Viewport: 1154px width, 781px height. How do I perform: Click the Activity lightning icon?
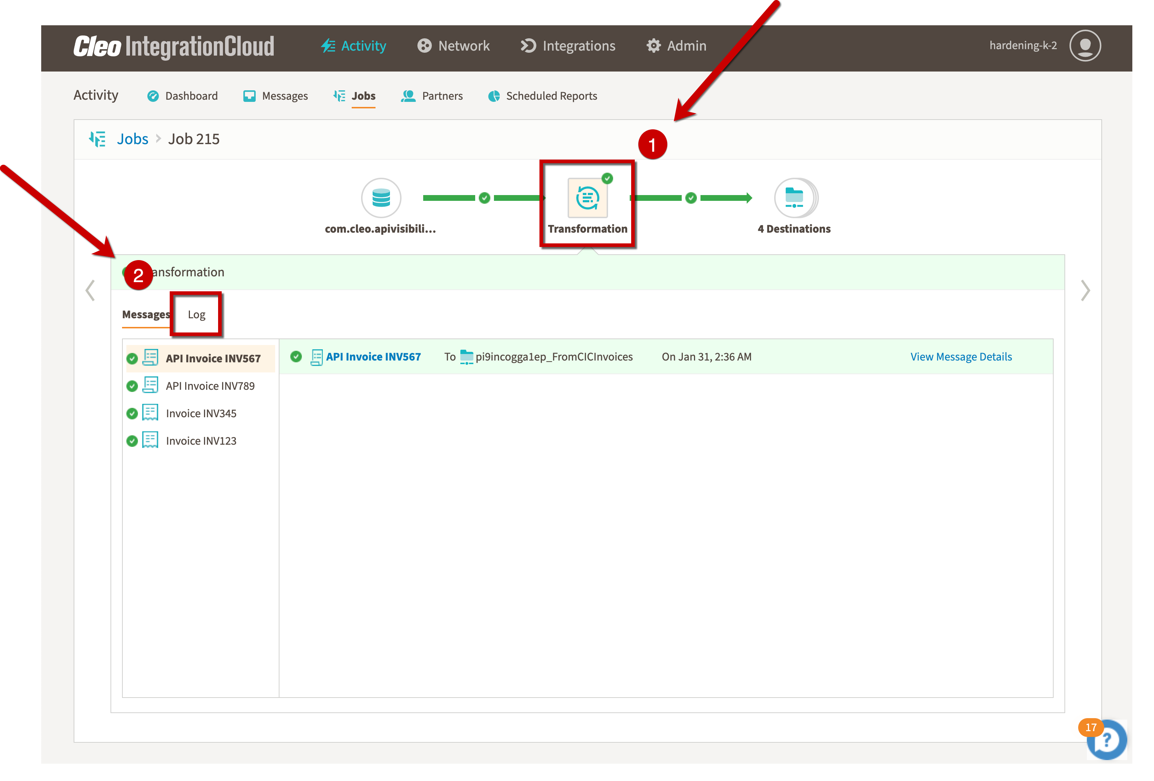(x=328, y=46)
